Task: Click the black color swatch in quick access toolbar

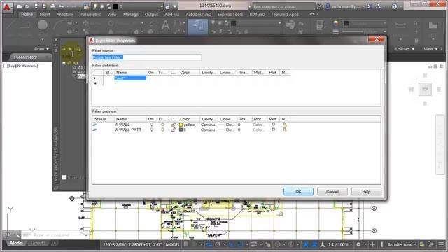Action: (115, 6)
